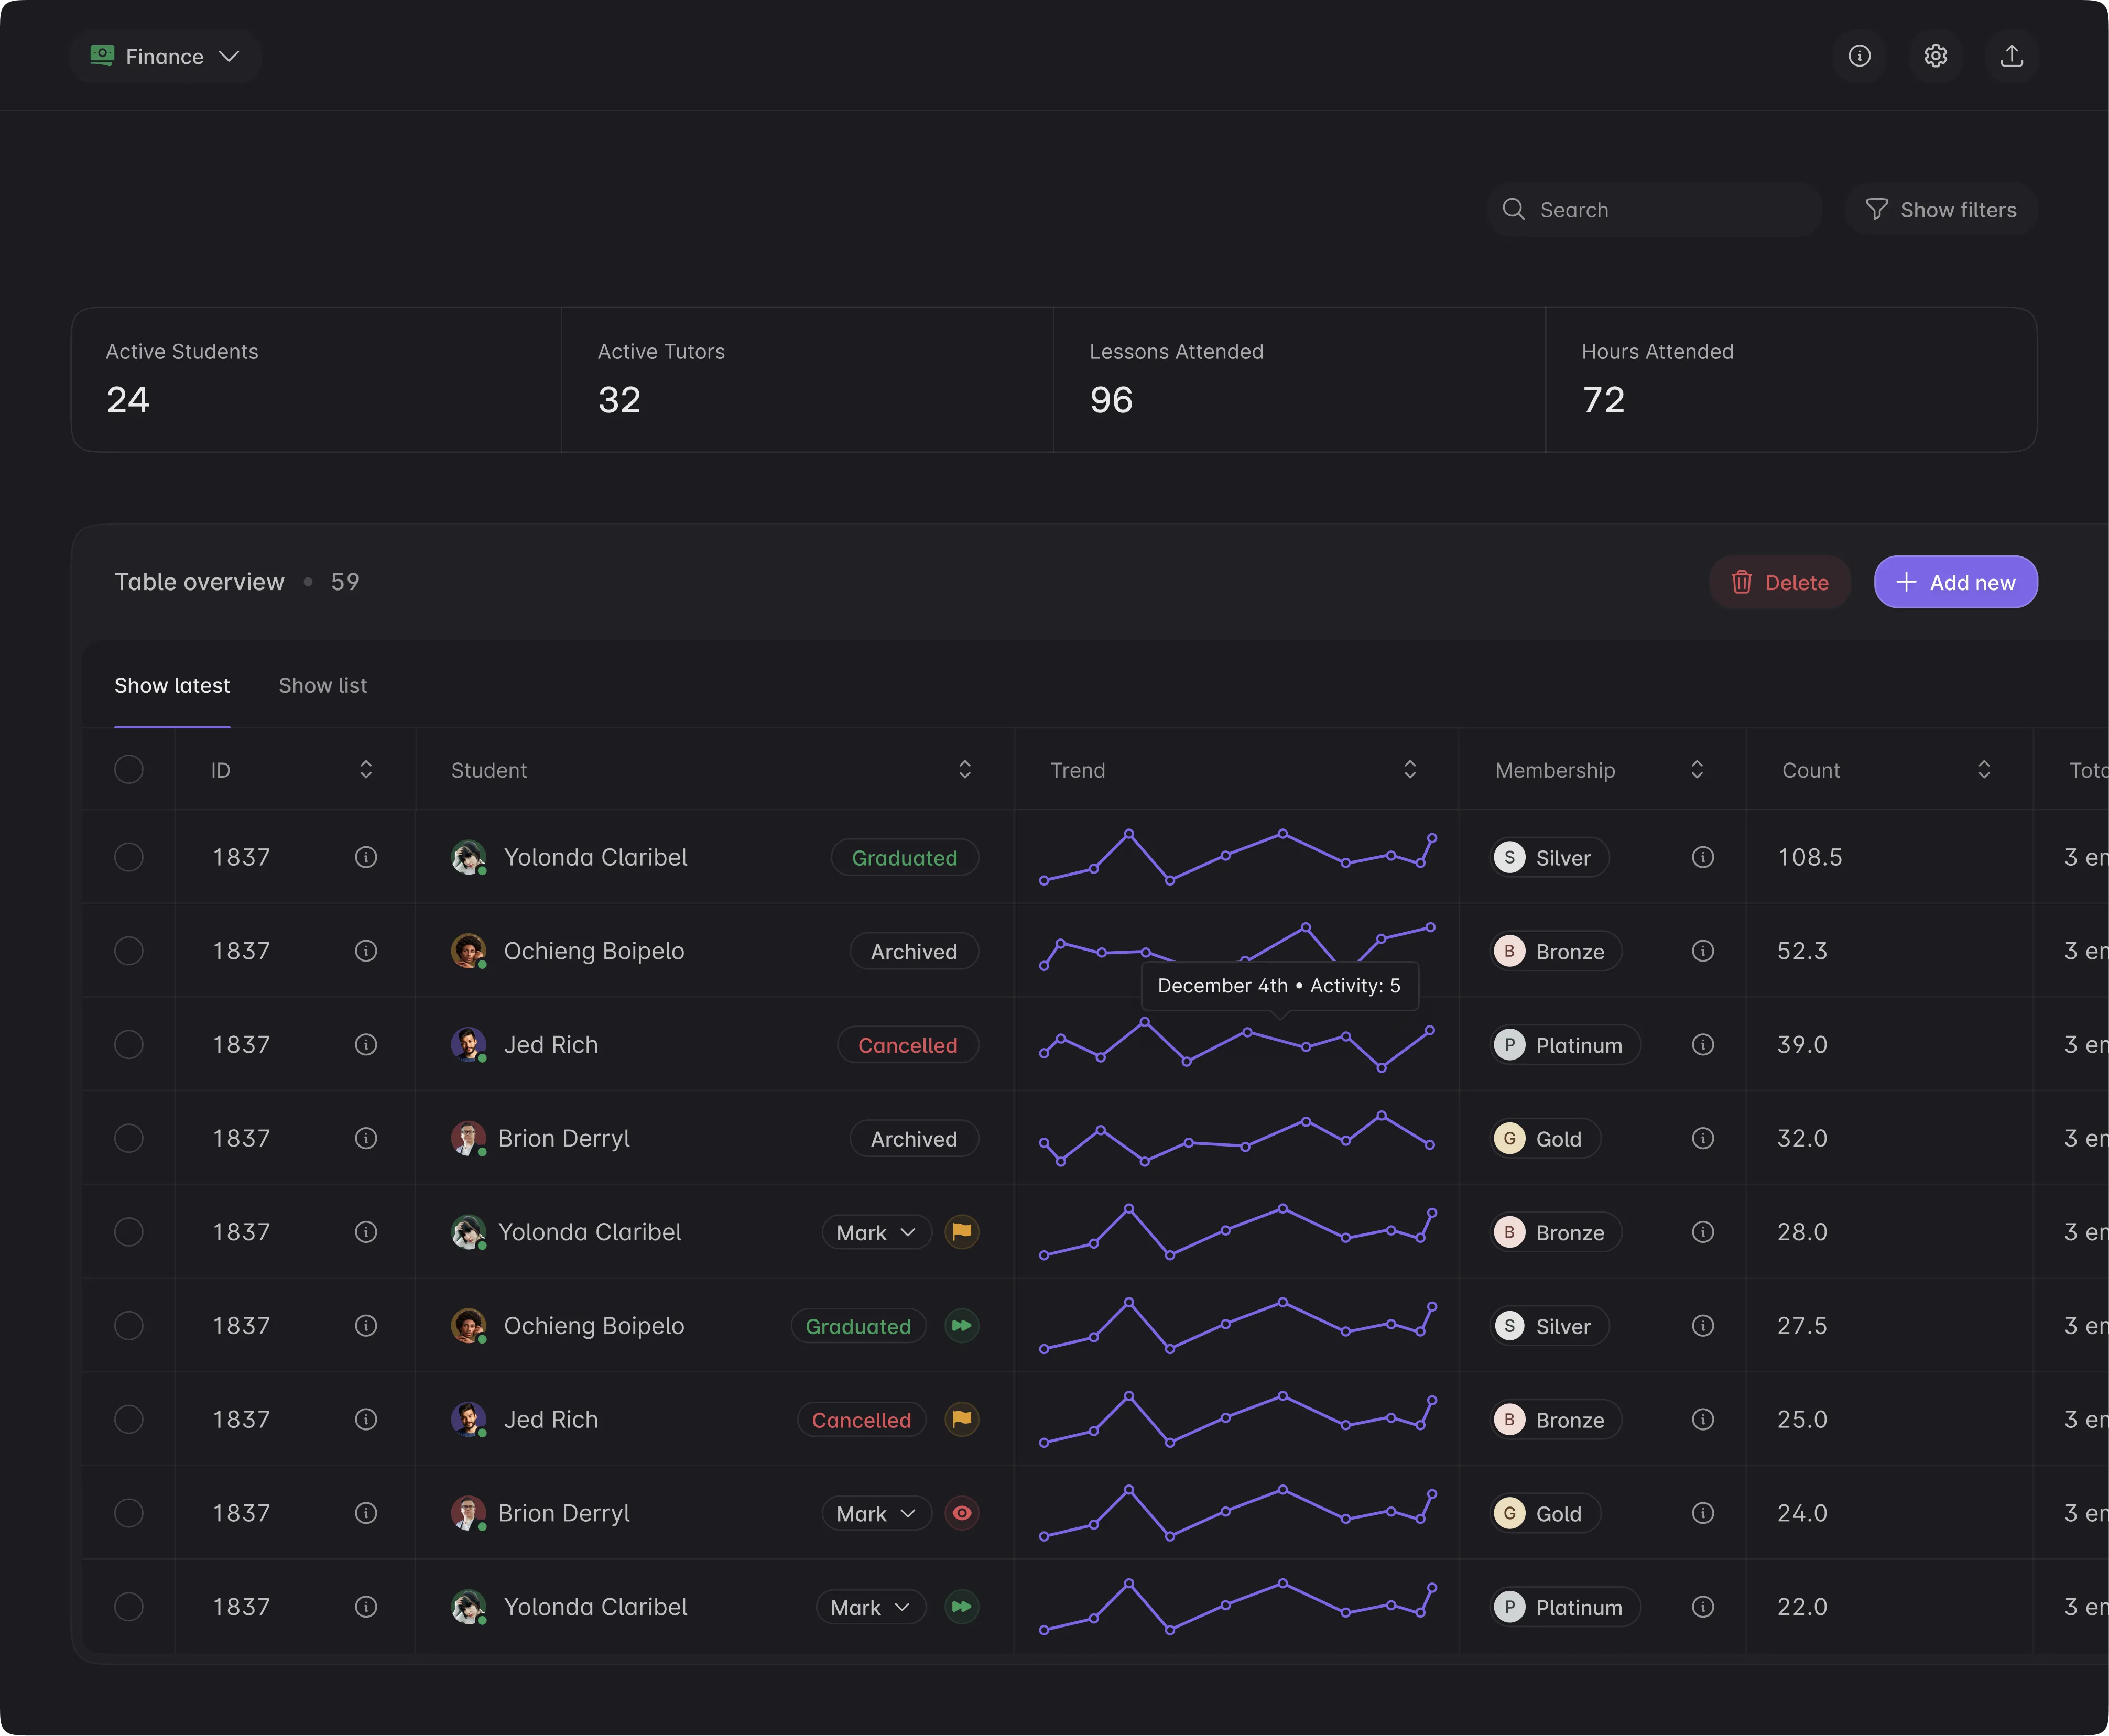Open Mark dropdown in last Yolonda Claribel row
This screenshot has width=2109, height=1736.
[x=870, y=1607]
